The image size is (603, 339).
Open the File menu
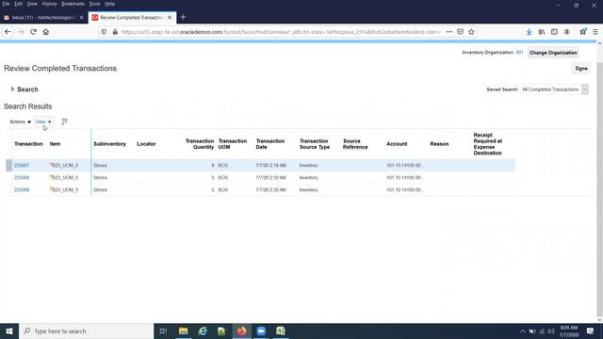(x=6, y=4)
